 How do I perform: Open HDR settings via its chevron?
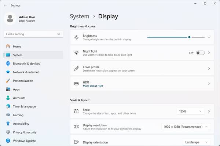209,84
